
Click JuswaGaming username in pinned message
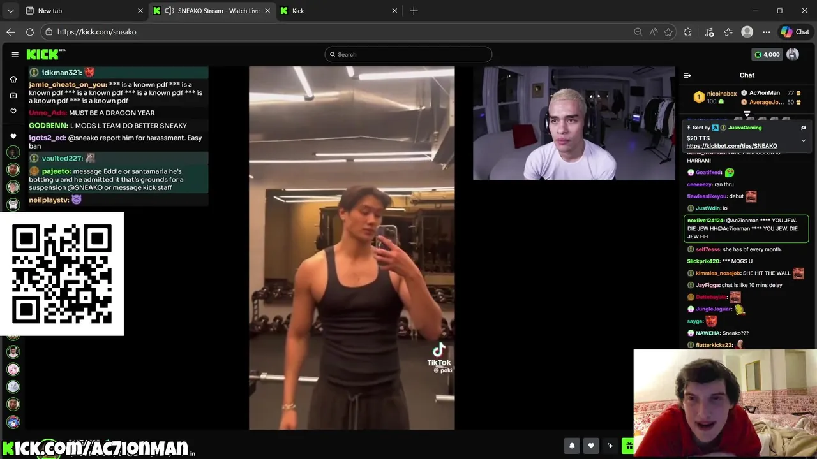[x=745, y=127]
